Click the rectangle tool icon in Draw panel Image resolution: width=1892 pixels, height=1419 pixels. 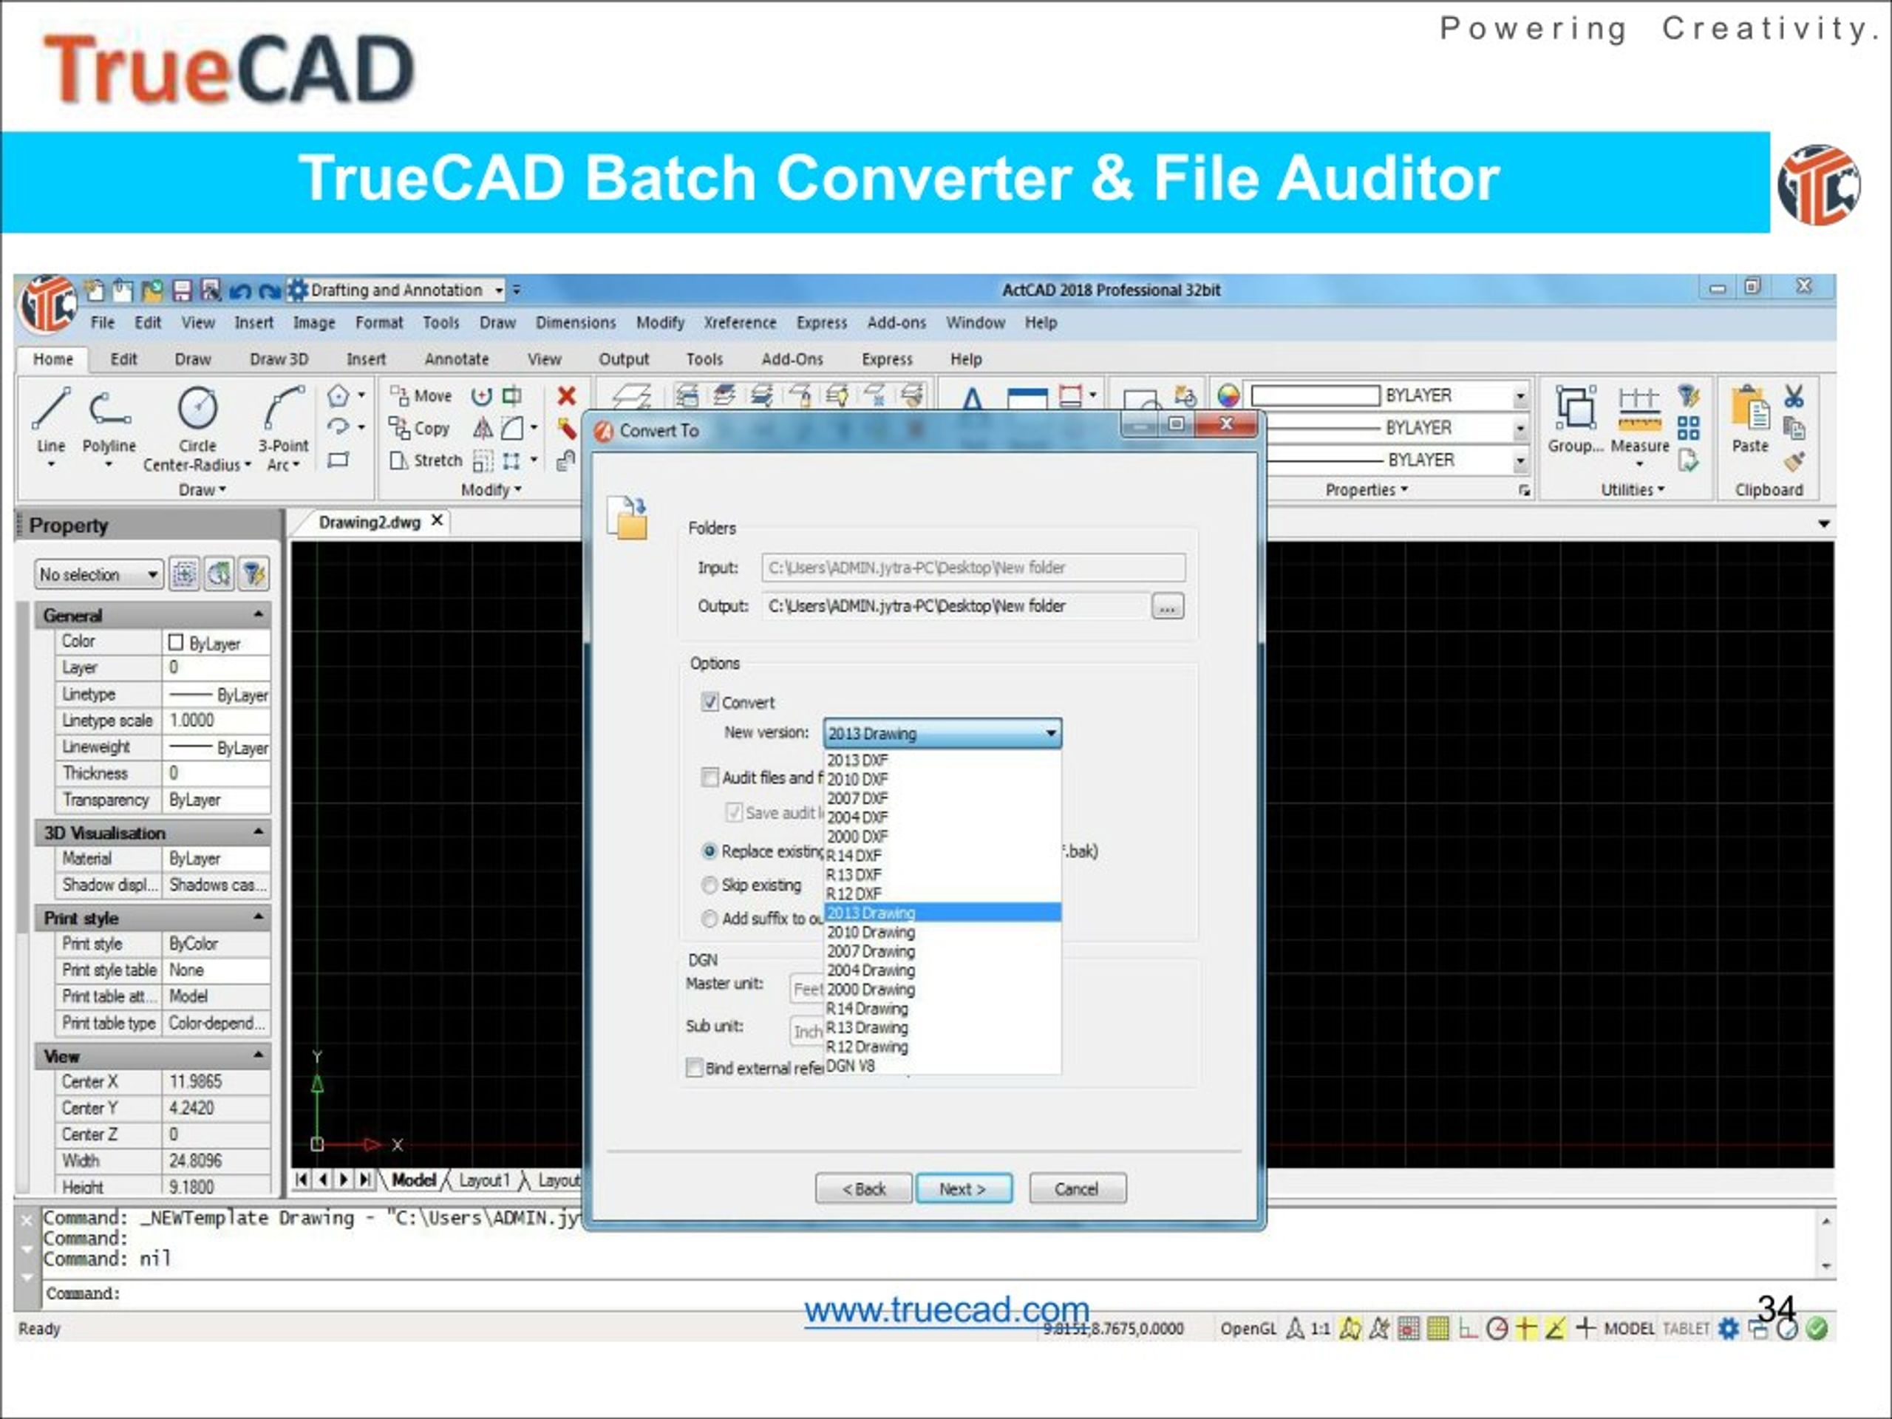coord(338,460)
